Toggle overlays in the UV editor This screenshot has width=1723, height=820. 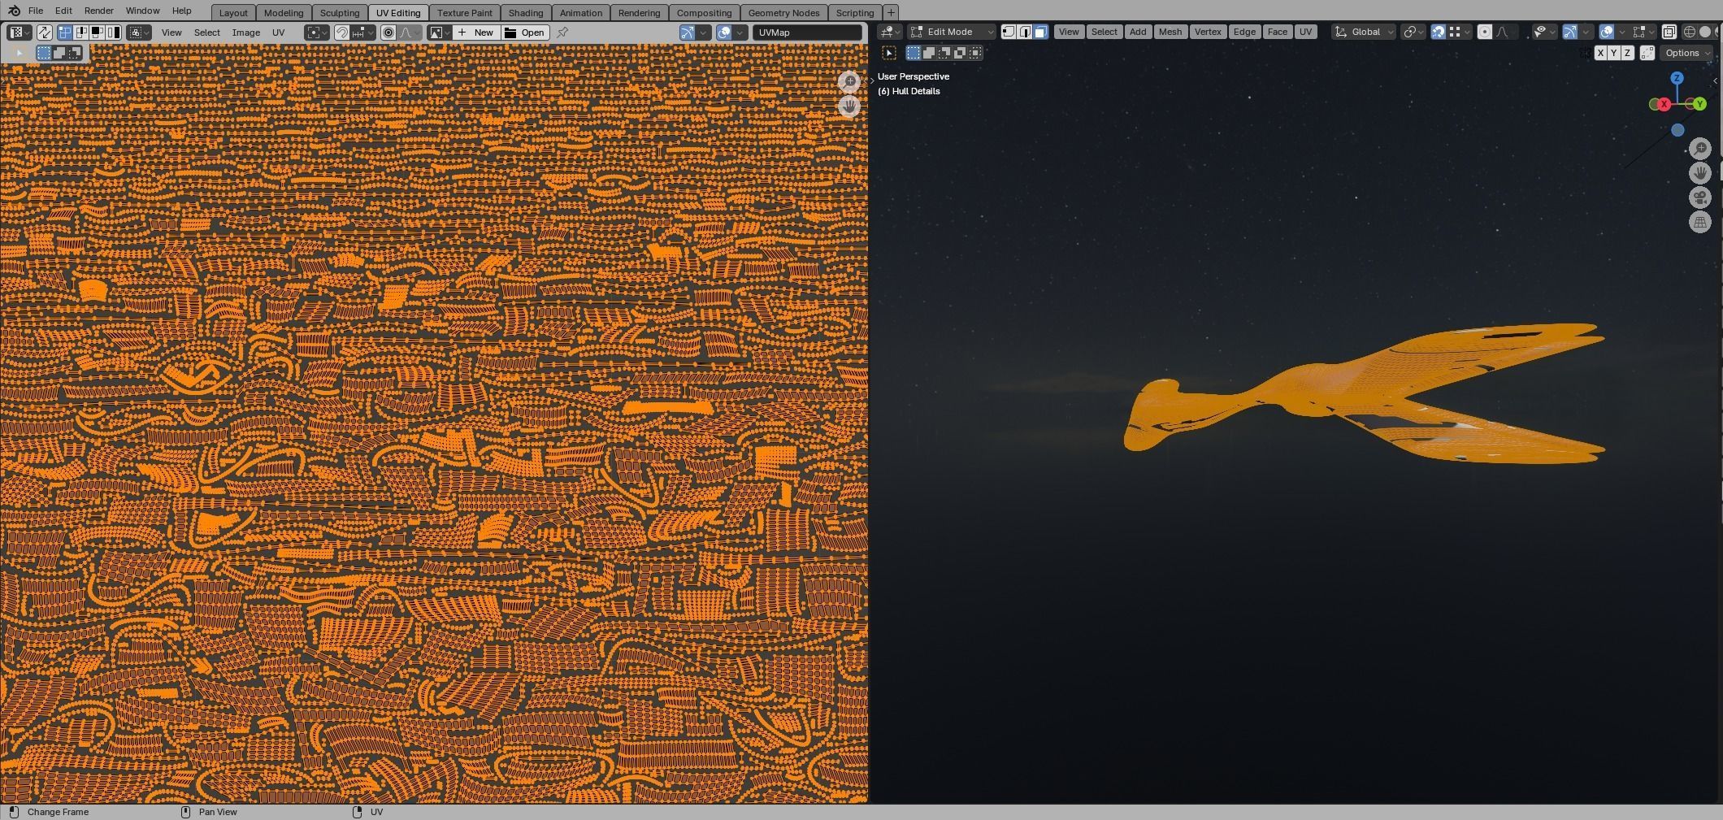tap(724, 33)
